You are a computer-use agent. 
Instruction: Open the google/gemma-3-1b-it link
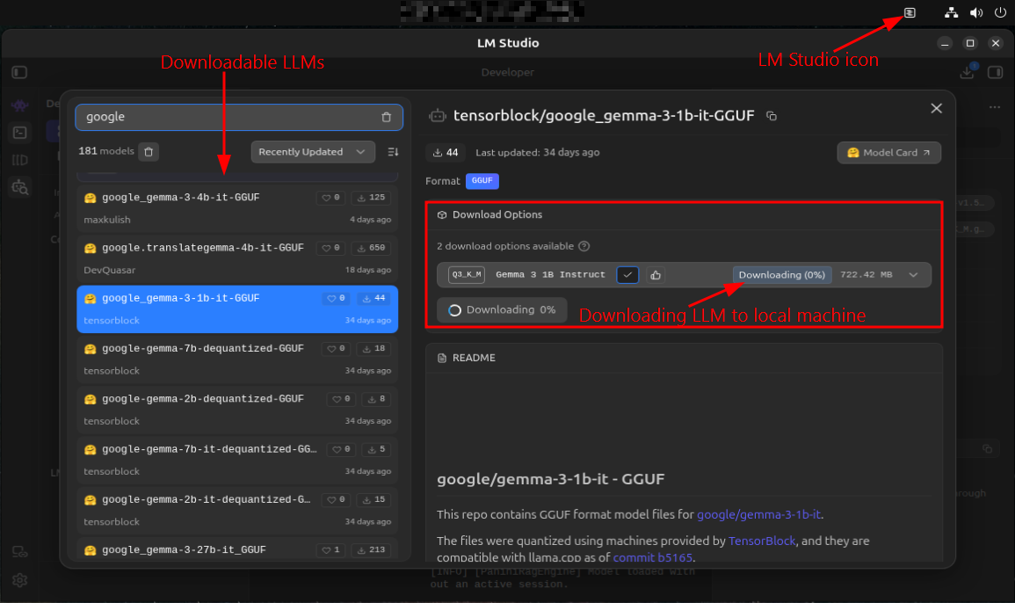(758, 514)
